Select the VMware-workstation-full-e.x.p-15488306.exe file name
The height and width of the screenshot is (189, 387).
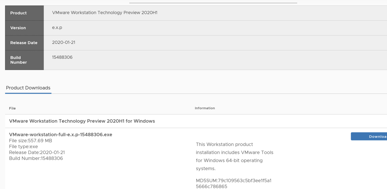click(x=61, y=135)
